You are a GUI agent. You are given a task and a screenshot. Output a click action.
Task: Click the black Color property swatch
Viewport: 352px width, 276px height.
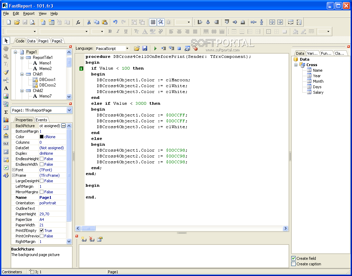pyautogui.click(x=41, y=137)
